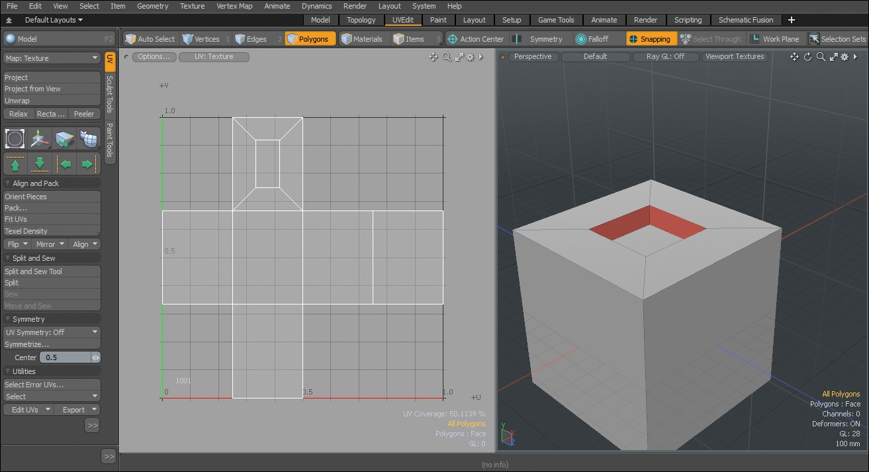This screenshot has width=869, height=472.
Task: Switch to the Topology layout tab
Action: (361, 20)
